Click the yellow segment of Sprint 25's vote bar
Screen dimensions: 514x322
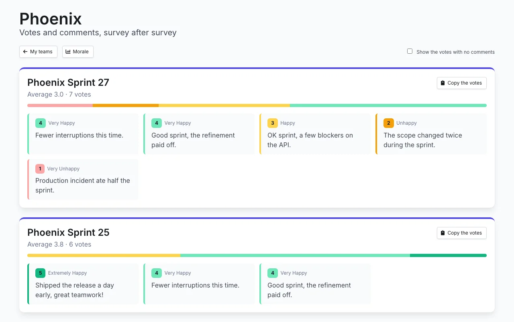(104, 255)
